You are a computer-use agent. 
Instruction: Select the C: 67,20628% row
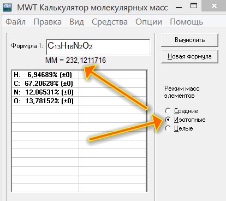pos(45,84)
